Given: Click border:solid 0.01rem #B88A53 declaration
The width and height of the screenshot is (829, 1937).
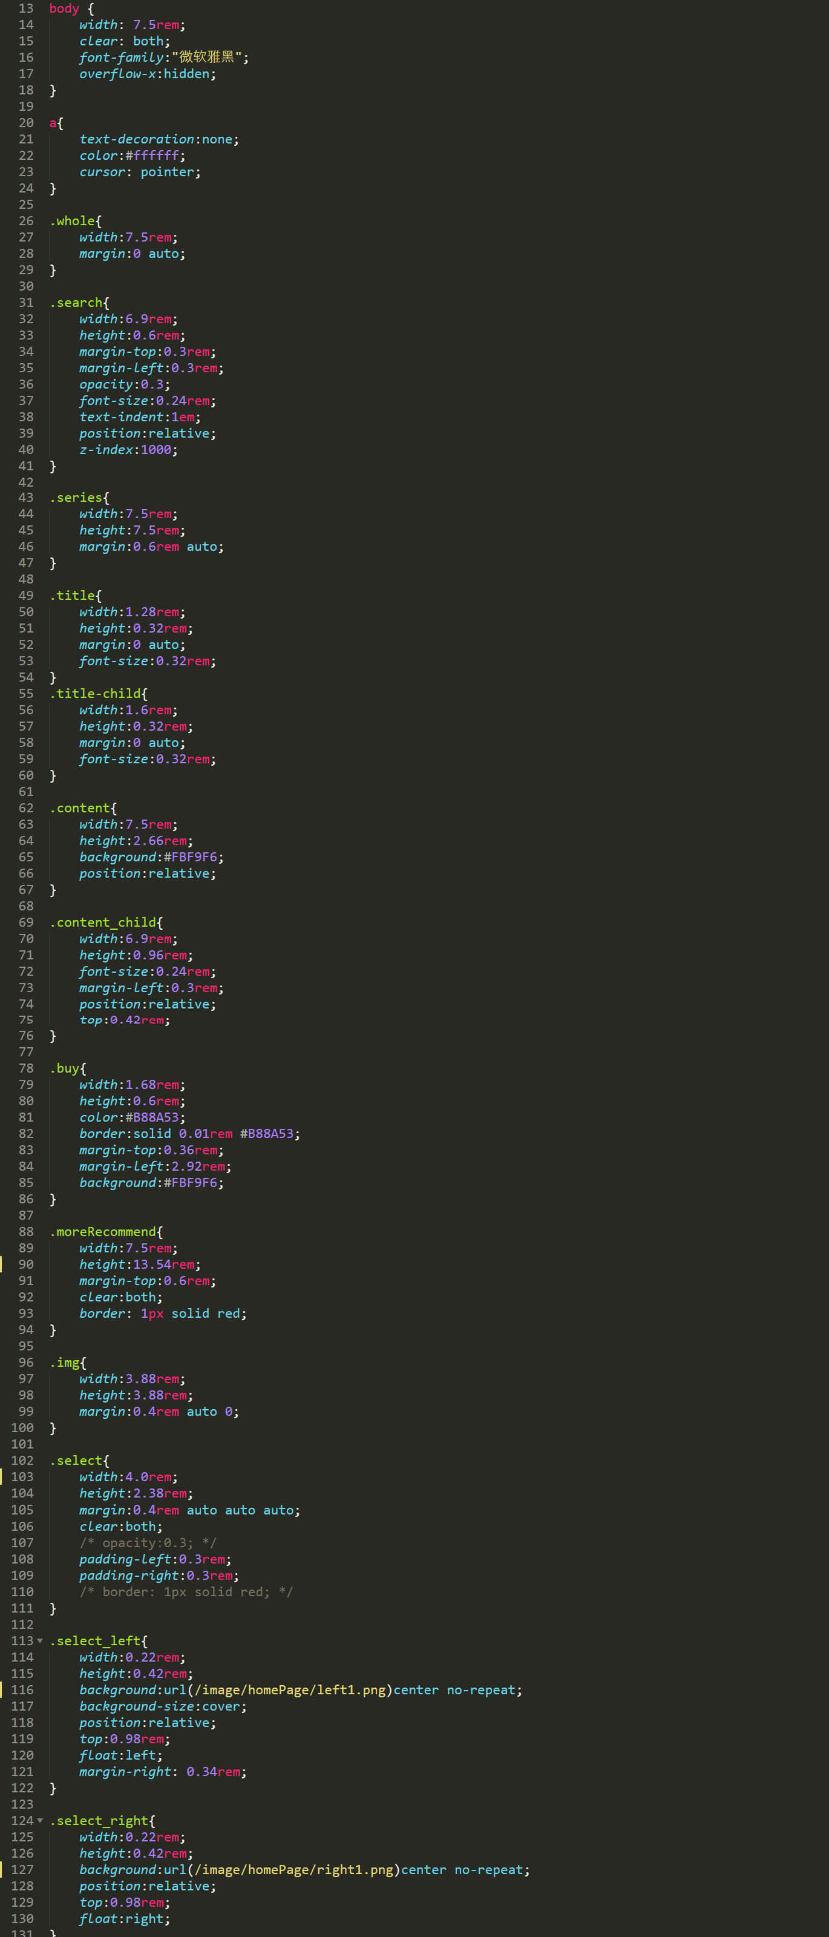Looking at the screenshot, I should click(190, 1134).
